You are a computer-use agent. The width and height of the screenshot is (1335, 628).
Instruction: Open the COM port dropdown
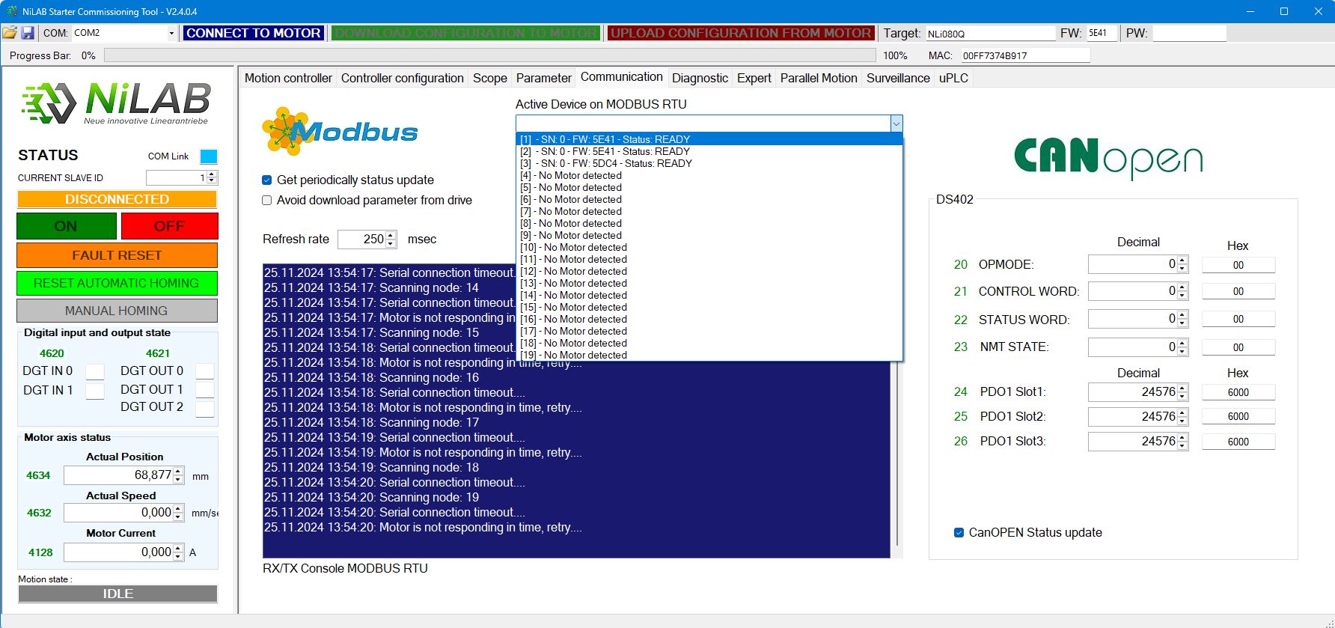click(x=171, y=33)
